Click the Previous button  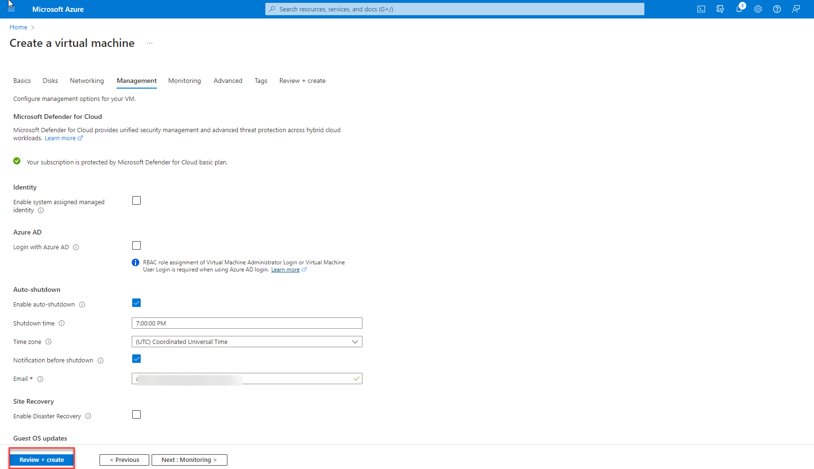click(x=124, y=460)
